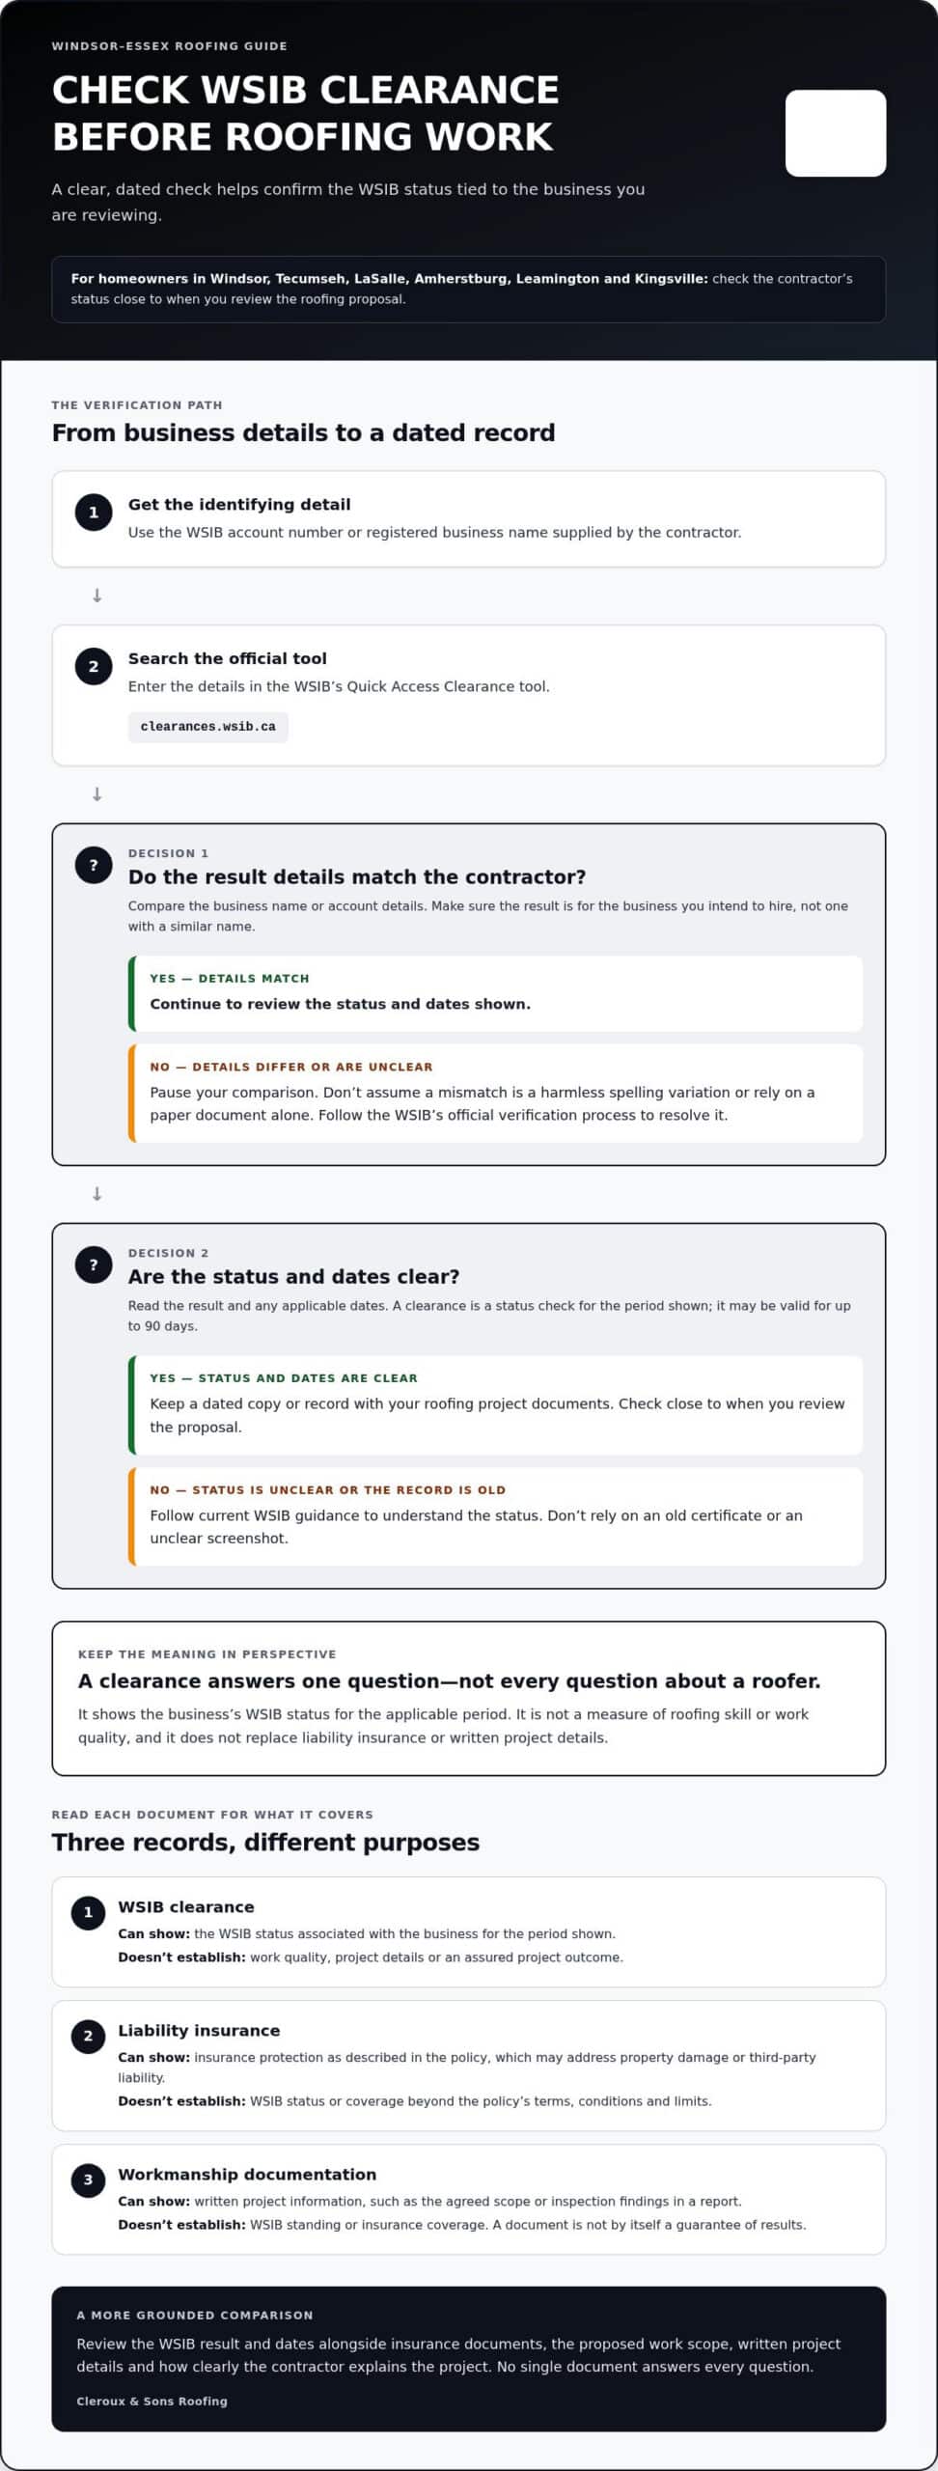The image size is (938, 2471).
Task: Click the Cleroux & Sons Roofing footer name
Action: point(152,2401)
